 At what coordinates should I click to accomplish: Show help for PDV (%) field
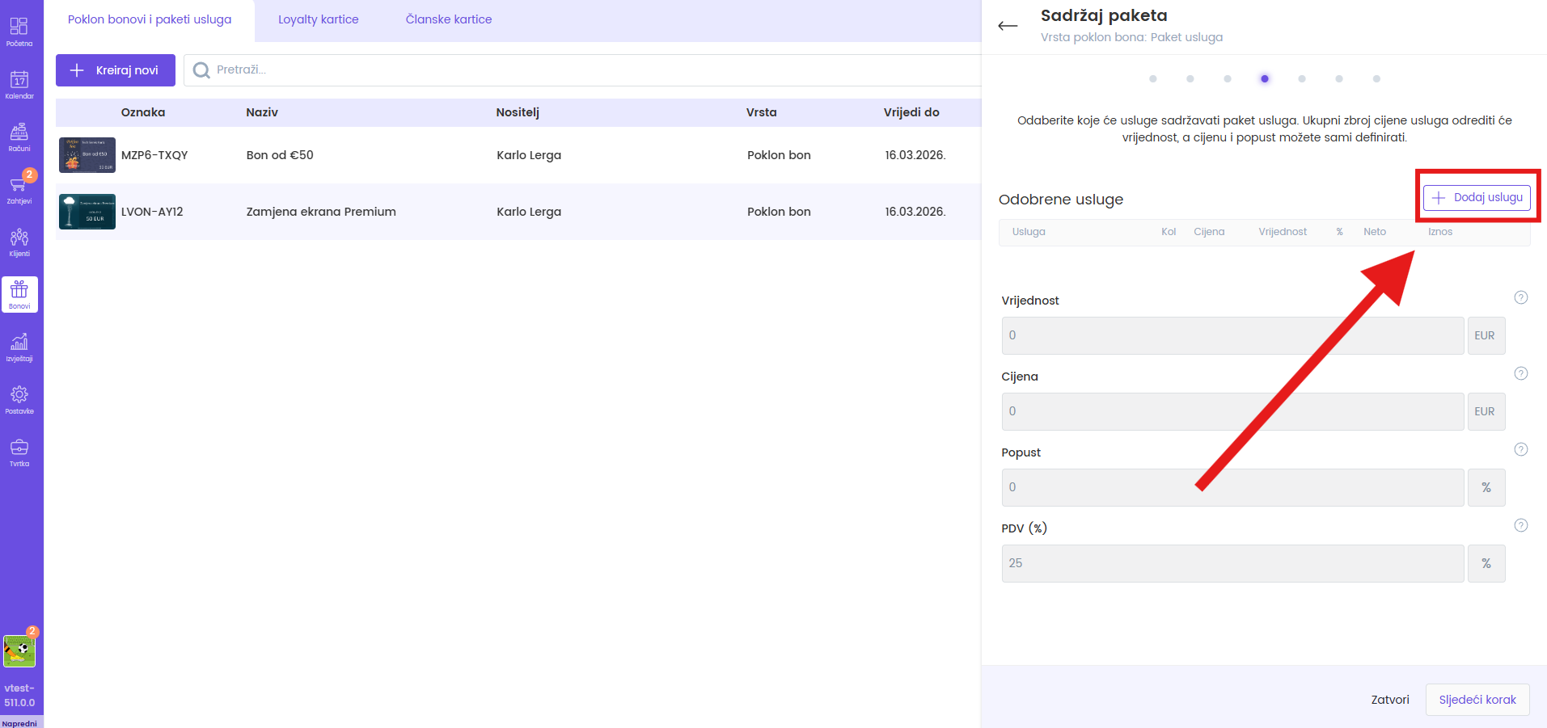[x=1520, y=525]
